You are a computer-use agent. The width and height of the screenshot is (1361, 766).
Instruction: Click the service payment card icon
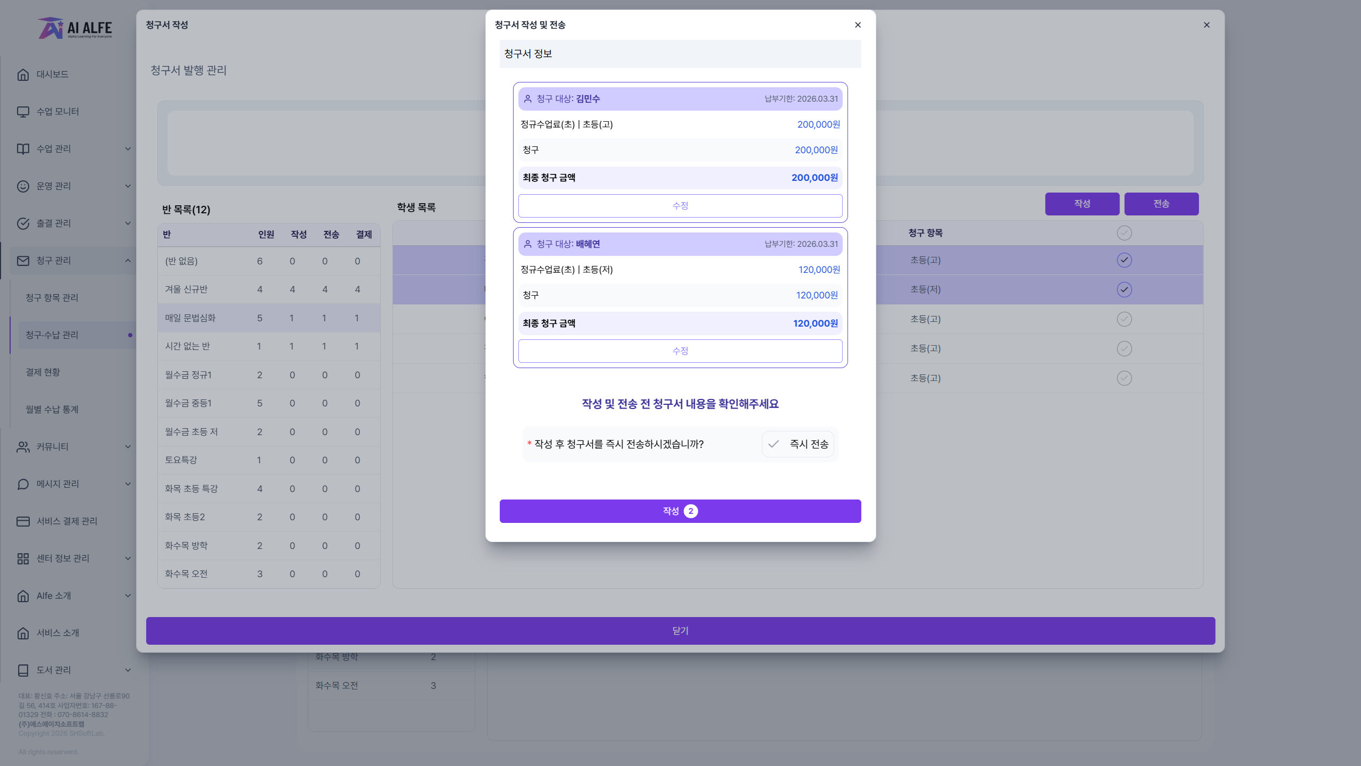(x=23, y=521)
